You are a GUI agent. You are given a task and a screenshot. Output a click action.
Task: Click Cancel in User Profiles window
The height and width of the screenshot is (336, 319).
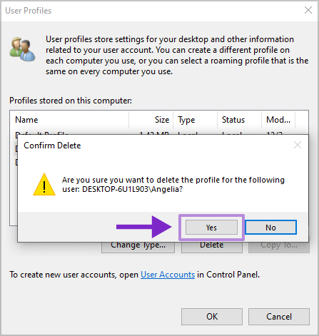pos(279,317)
